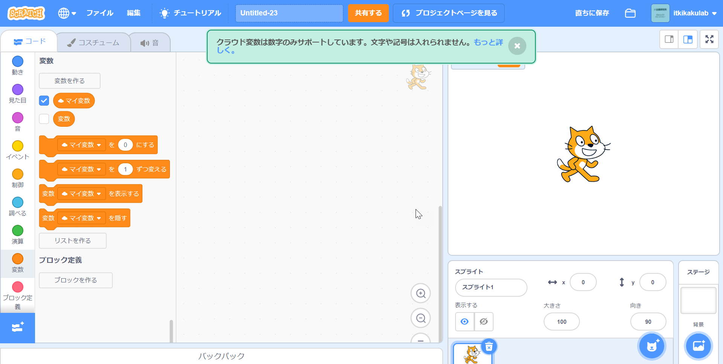Enable the 変数 variable checkbox

(x=44, y=119)
